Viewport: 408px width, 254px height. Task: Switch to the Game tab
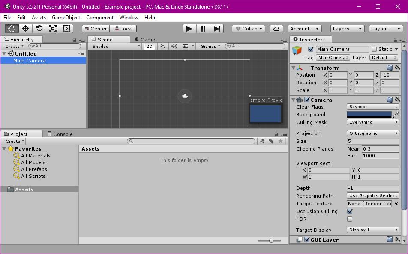[x=145, y=39]
